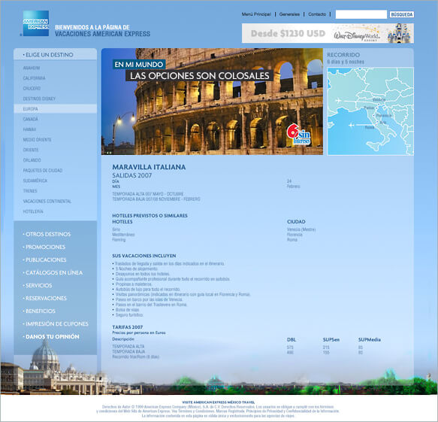Viewport: 438px width, 422px height.
Task: Open Publicaciones section
Action: 44,260
